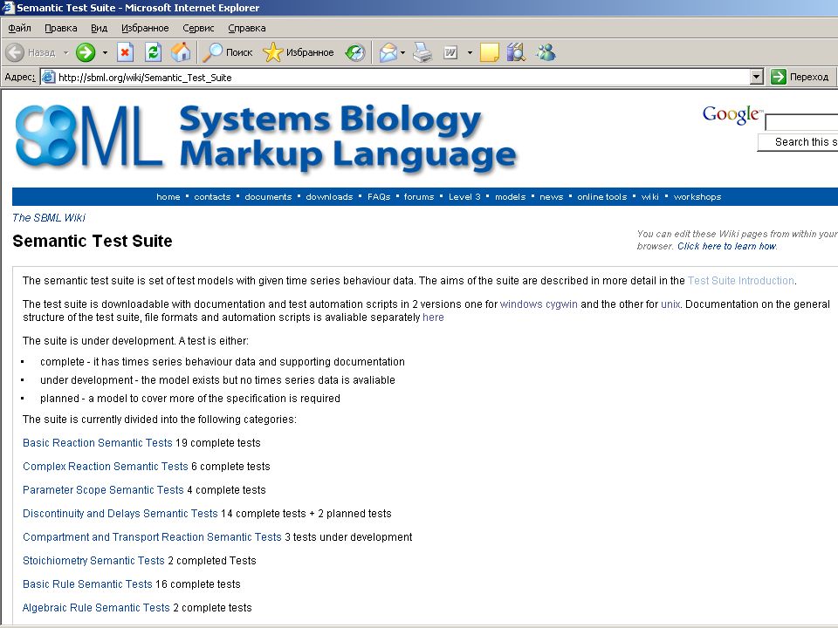Open news in navigation bar
838x628 pixels.
pos(552,197)
